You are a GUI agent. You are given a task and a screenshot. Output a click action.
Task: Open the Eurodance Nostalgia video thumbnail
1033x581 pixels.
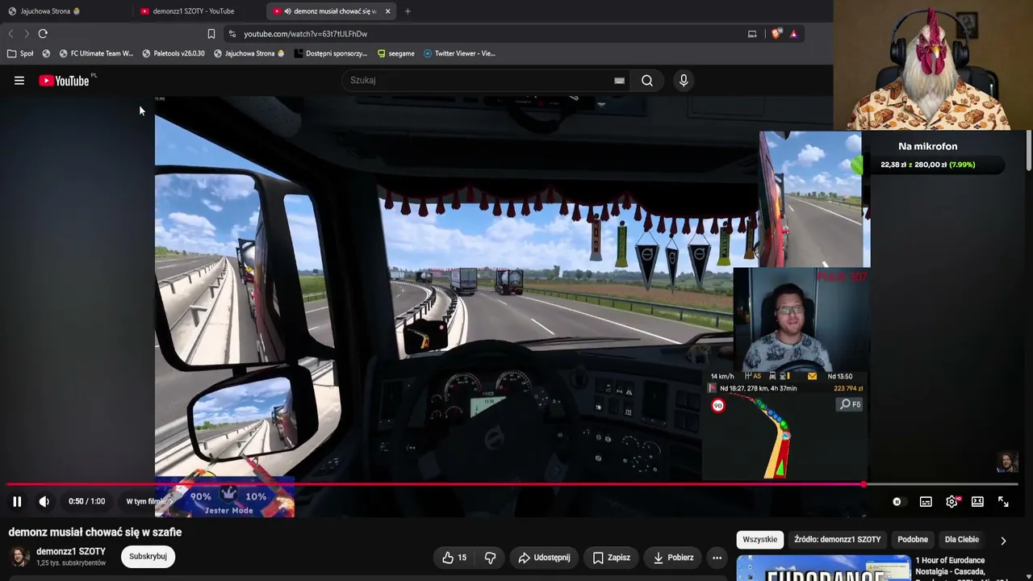pos(823,568)
